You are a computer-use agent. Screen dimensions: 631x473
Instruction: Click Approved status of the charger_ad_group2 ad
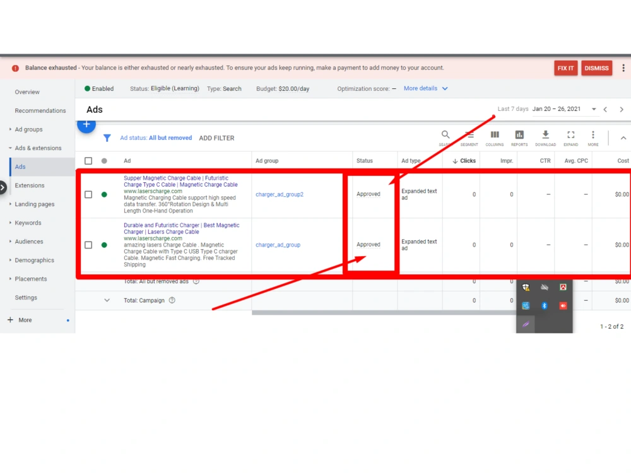[369, 194]
